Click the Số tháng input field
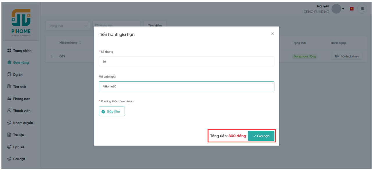This screenshot has width=373, height=170. 186,61
